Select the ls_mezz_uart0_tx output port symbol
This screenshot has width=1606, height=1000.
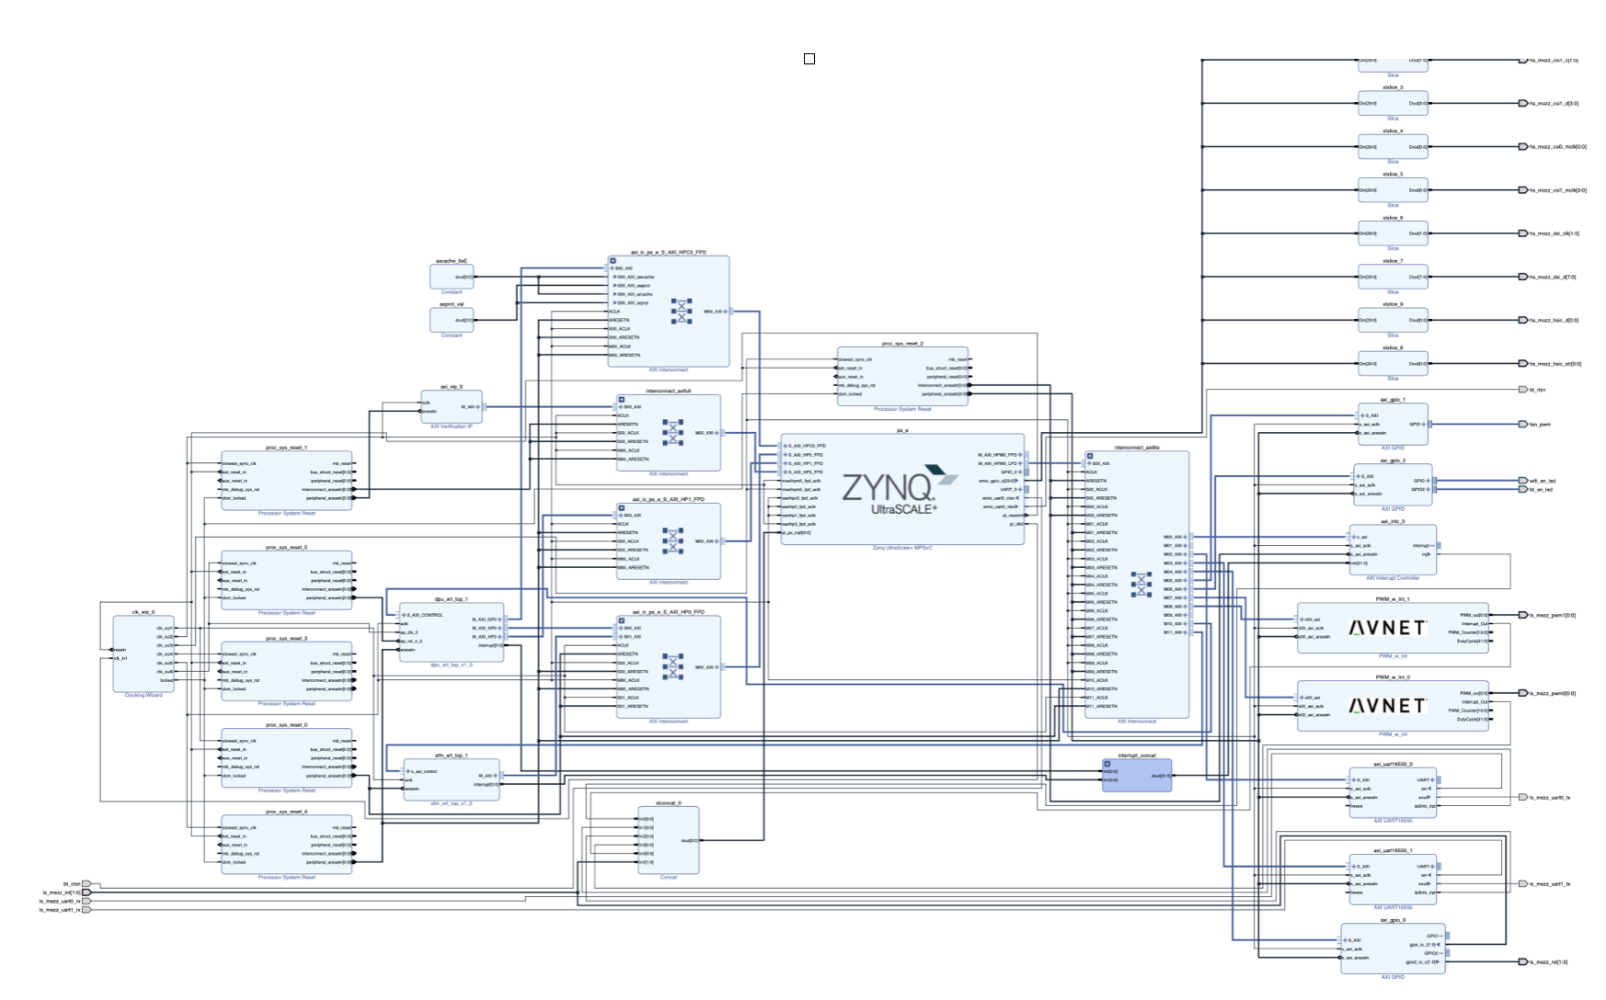(1522, 797)
